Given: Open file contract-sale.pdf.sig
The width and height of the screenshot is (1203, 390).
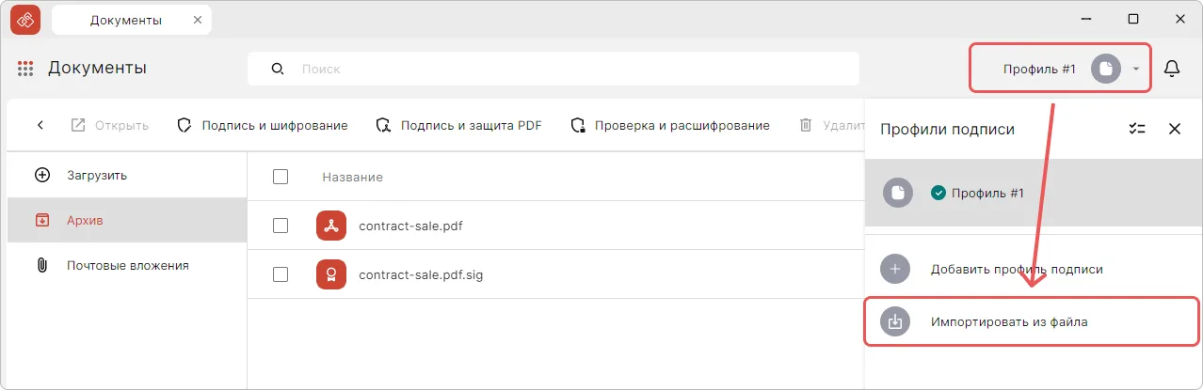Looking at the screenshot, I should pos(421,275).
